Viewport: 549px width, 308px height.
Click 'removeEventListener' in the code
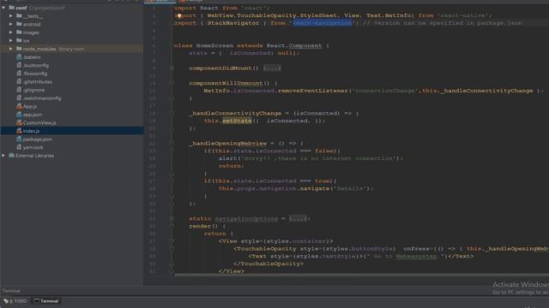click(x=312, y=91)
